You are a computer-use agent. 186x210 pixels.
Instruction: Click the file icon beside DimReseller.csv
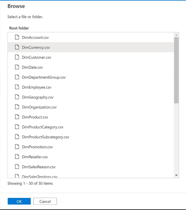pyautogui.click(x=17, y=157)
